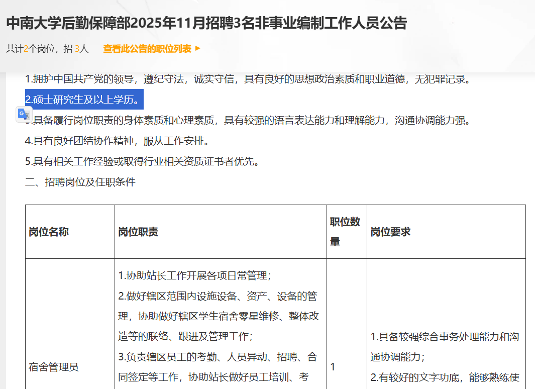Click the line starting 1.拥护中国共产党的领导

coord(249,79)
